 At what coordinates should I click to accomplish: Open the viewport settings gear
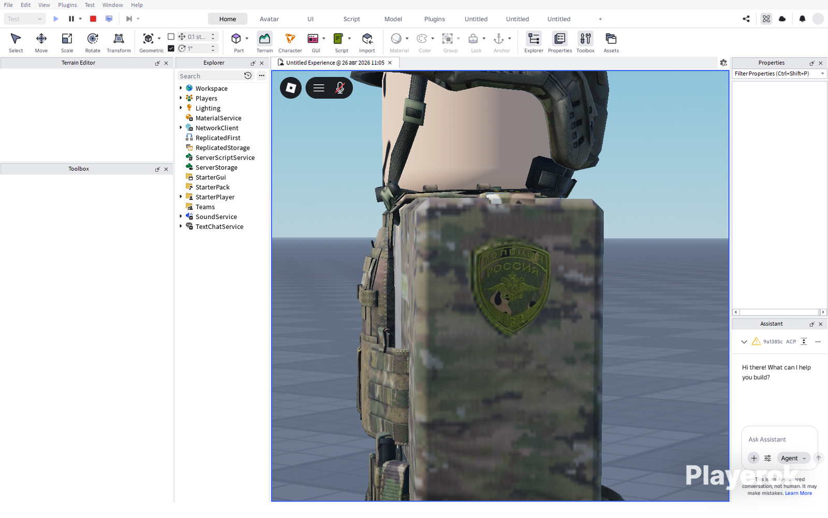click(x=723, y=63)
